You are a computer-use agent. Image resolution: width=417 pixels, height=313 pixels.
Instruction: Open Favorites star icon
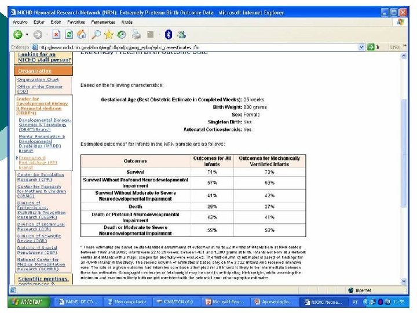click(x=108, y=34)
